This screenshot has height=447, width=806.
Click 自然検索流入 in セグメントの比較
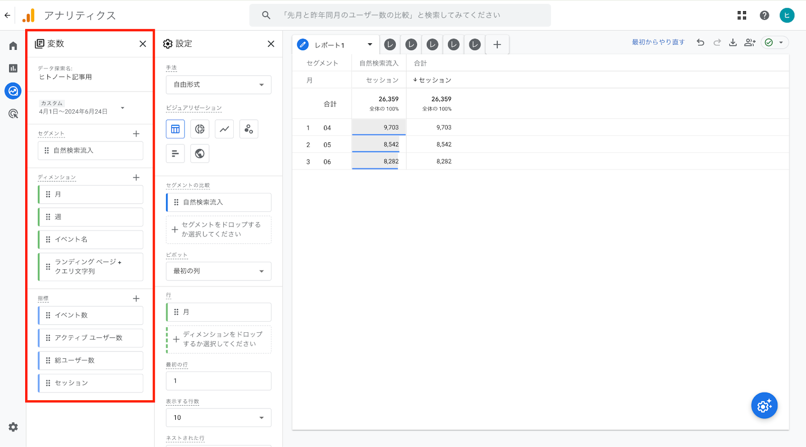tap(219, 202)
